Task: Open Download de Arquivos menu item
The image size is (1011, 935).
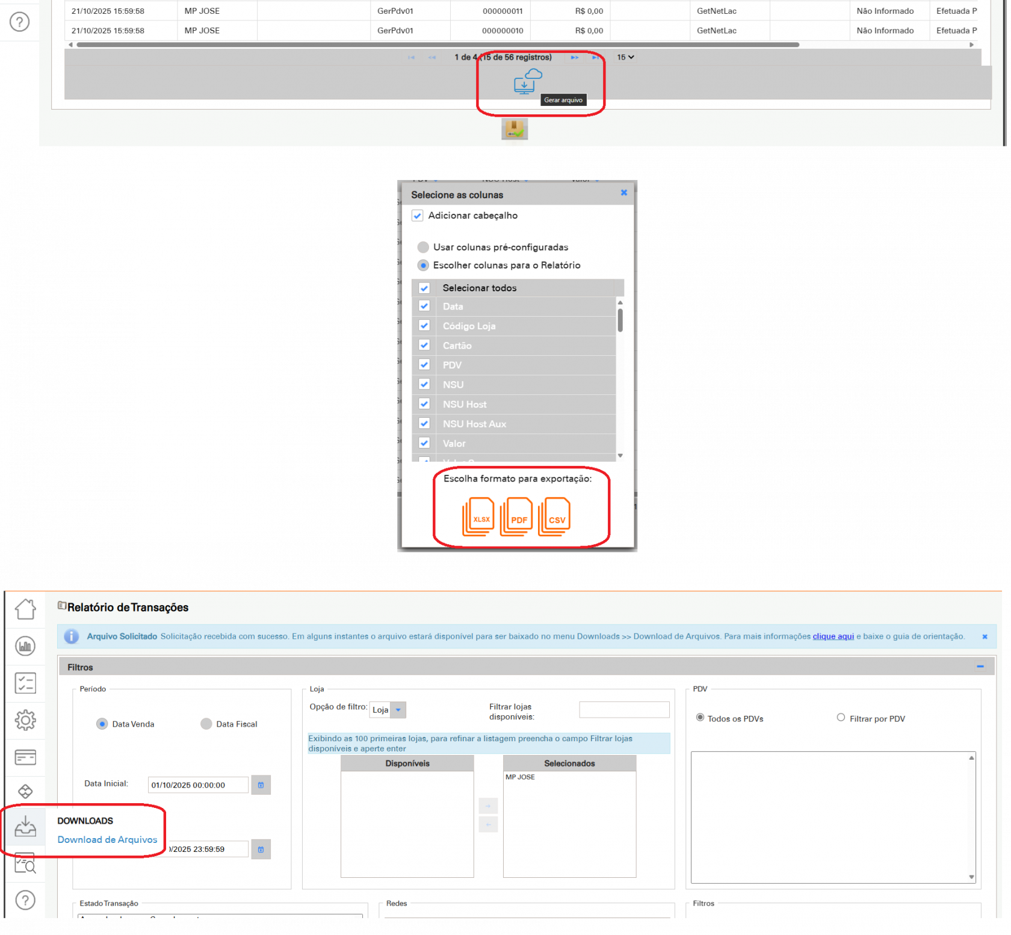Action: click(x=107, y=840)
